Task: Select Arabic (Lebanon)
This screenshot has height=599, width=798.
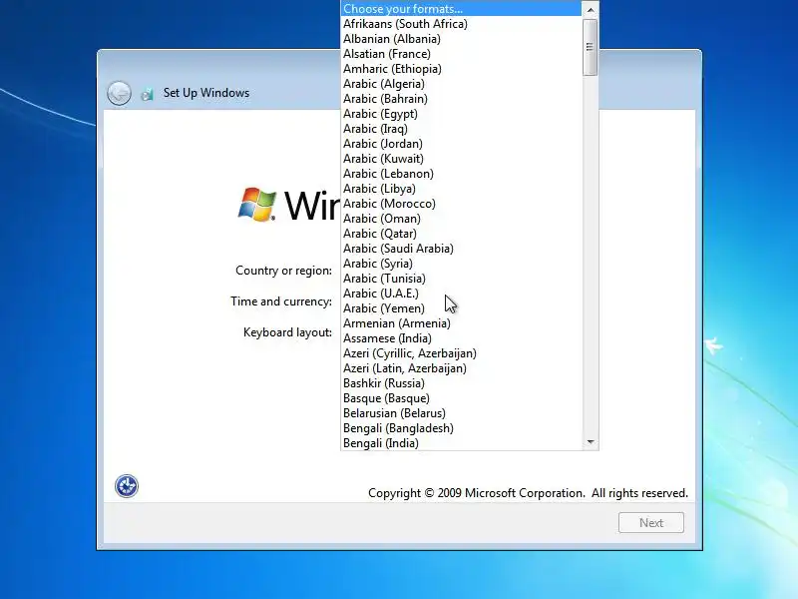Action: click(461, 174)
